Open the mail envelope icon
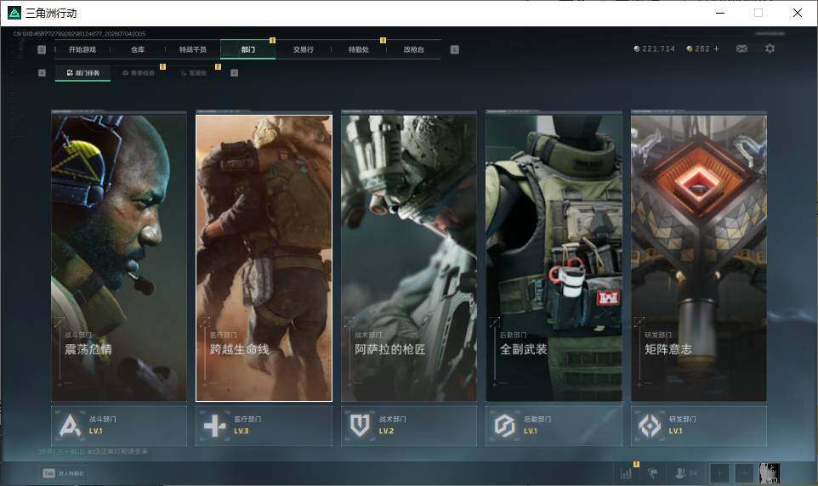Viewport: 818px width, 486px height. coord(741,48)
